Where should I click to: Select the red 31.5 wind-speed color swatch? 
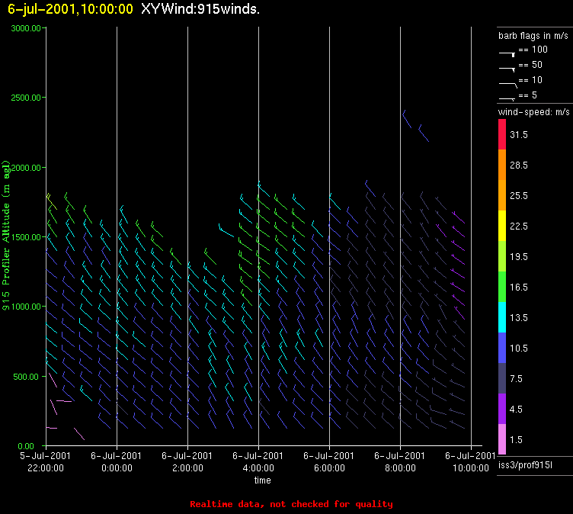click(x=502, y=134)
